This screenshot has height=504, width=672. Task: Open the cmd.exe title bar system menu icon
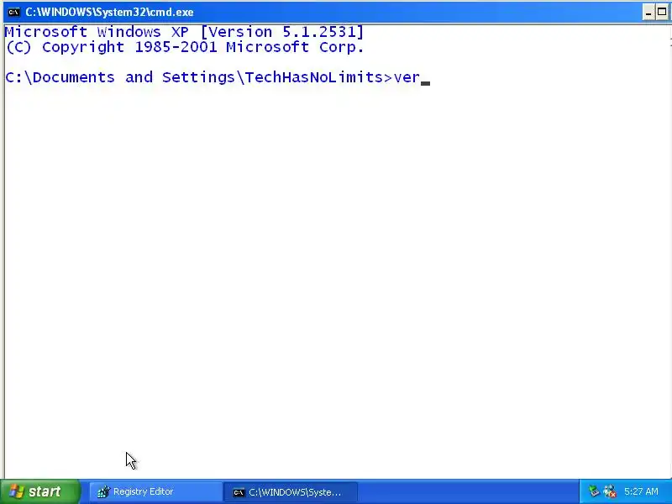coord(13,12)
